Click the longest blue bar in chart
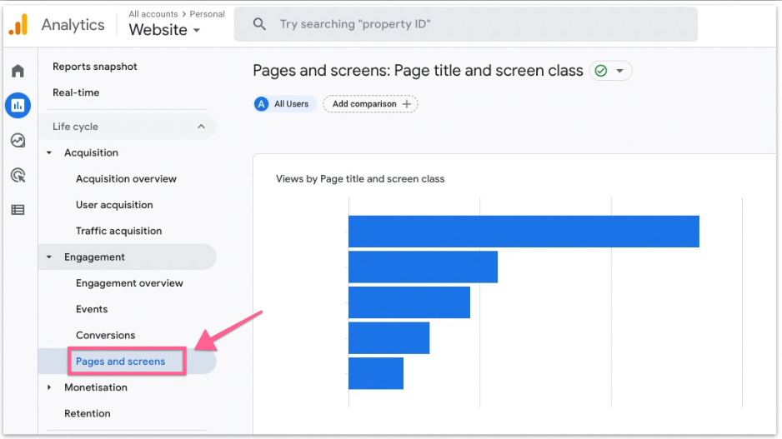The height and width of the screenshot is (439, 782). point(523,232)
